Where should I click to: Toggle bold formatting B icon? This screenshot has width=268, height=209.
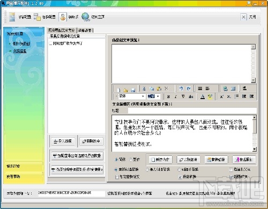point(168,96)
